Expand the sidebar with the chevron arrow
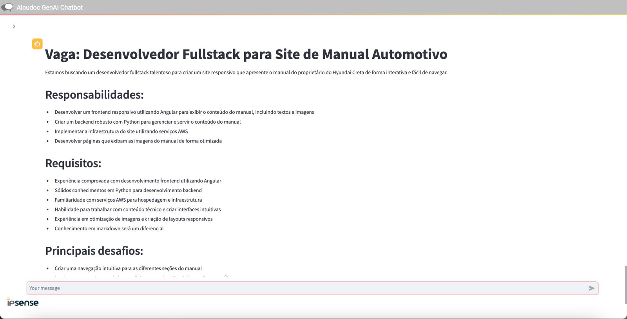Image resolution: width=627 pixels, height=319 pixels. click(14, 27)
